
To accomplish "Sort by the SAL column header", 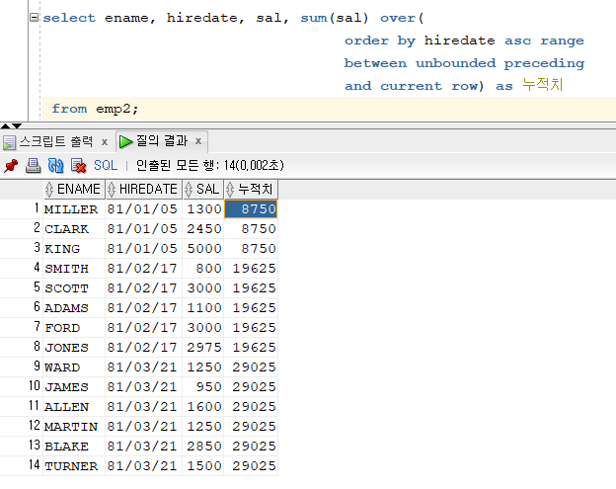I will [x=203, y=189].
